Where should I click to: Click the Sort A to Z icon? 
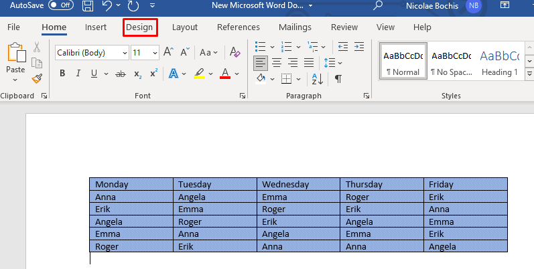point(316,78)
